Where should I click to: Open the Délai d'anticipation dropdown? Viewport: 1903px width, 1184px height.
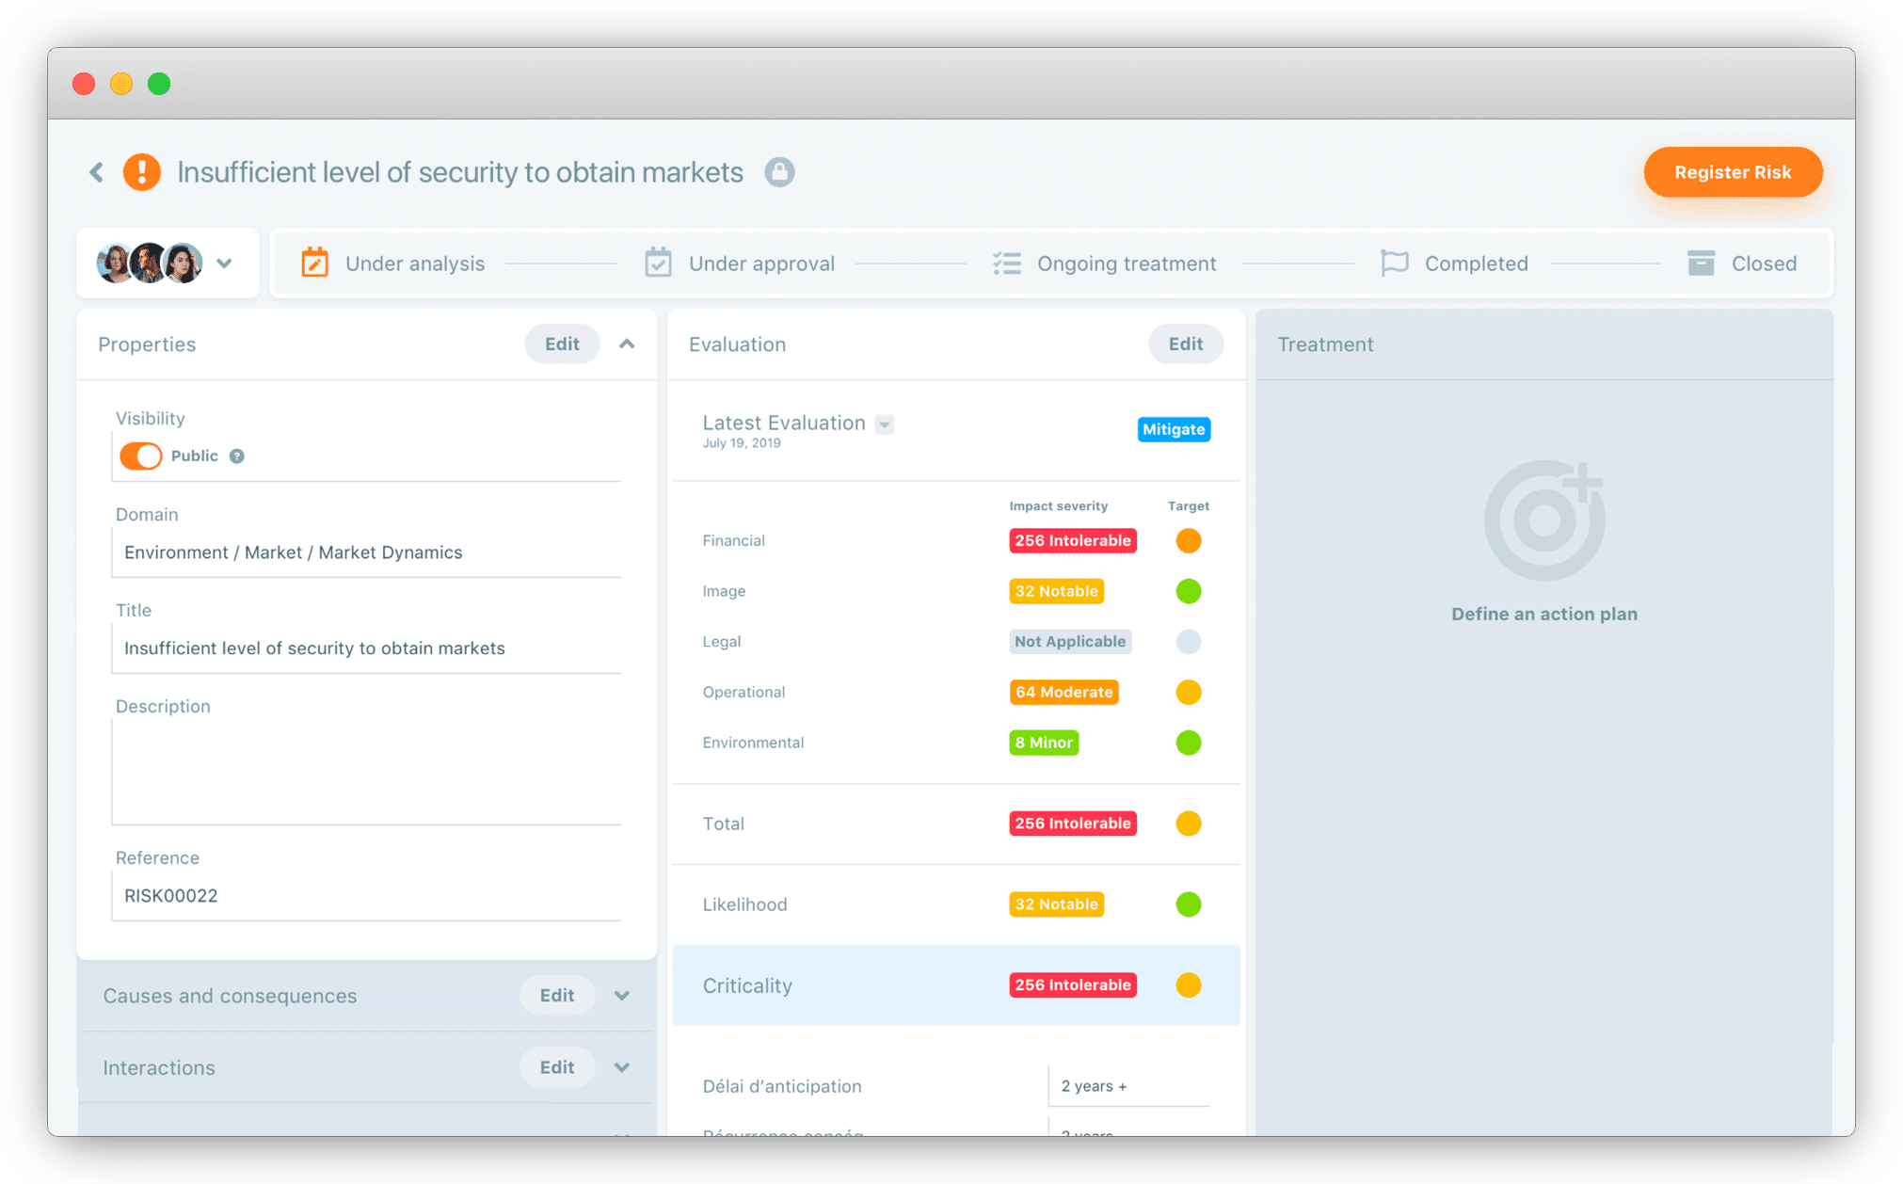coord(1128,1086)
